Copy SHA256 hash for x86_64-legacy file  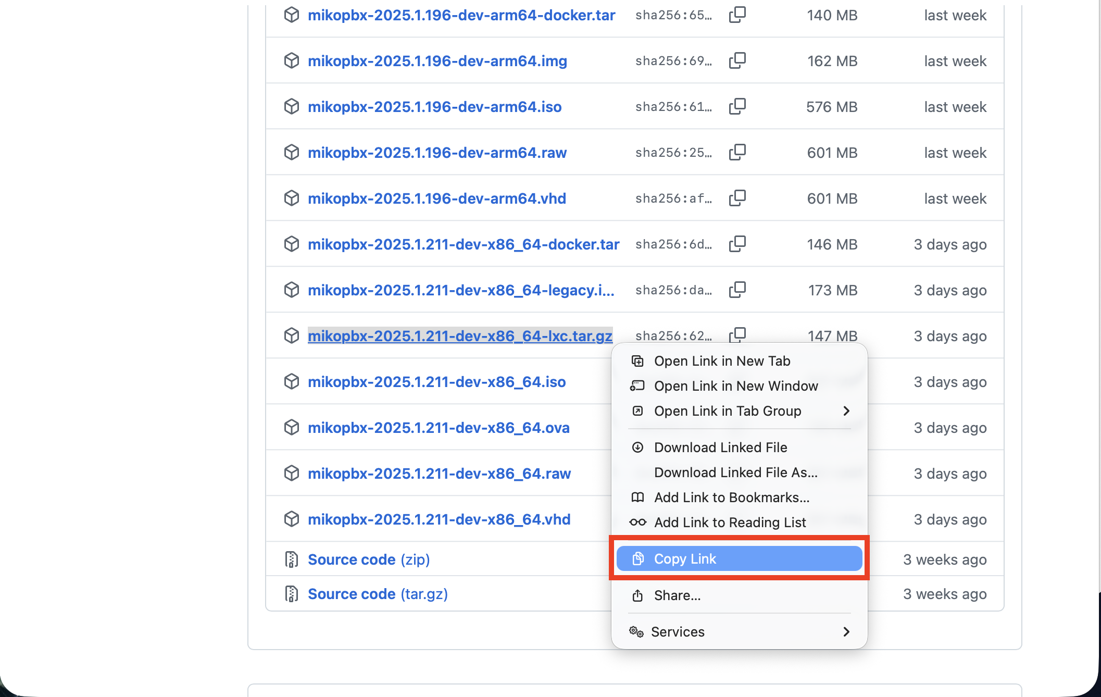tap(737, 290)
